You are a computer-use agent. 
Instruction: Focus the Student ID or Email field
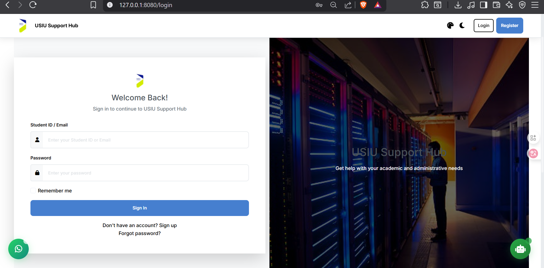coord(145,140)
